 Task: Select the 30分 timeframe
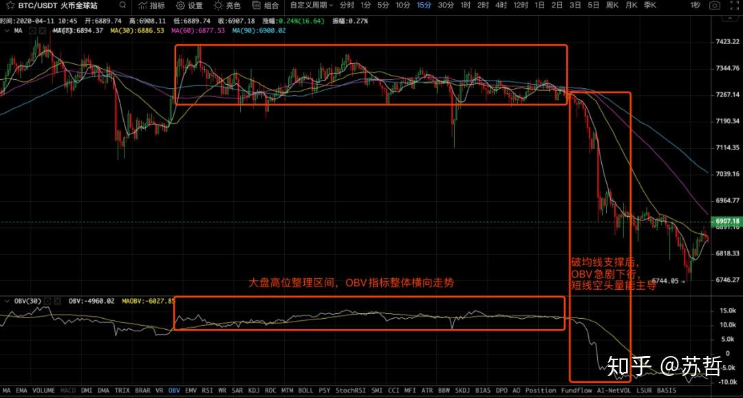coord(445,6)
